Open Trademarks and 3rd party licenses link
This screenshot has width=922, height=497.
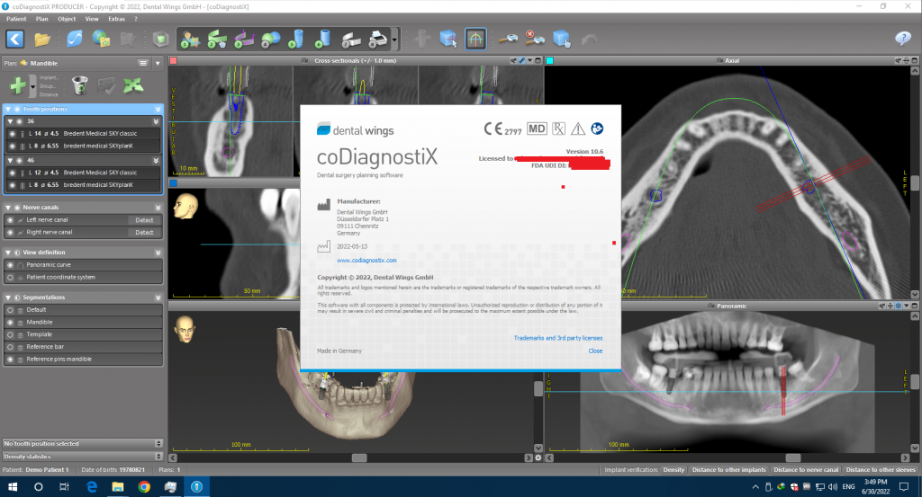557,338
